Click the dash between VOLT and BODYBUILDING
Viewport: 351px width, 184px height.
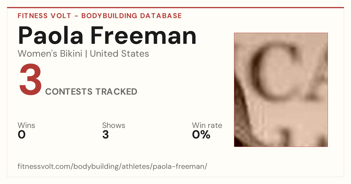coord(76,16)
